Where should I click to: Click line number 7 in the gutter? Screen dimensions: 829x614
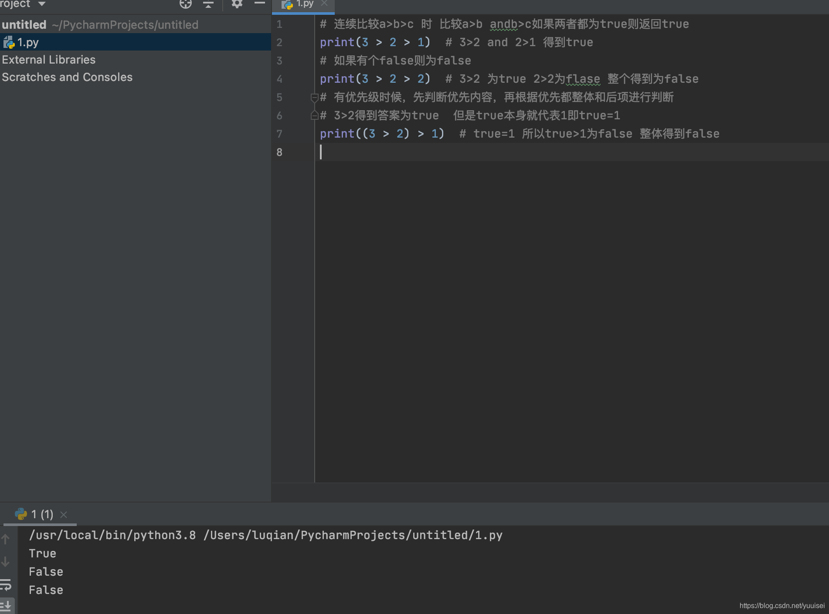pyautogui.click(x=279, y=134)
